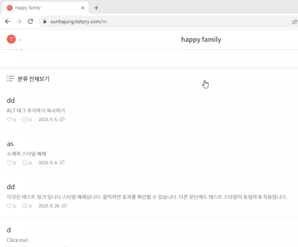The width and height of the screenshot is (298, 247).
Task: Click the Click me! post link
Action: pos(17,240)
